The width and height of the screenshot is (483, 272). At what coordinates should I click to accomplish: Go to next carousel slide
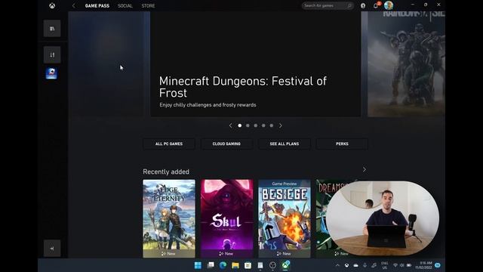point(280,125)
